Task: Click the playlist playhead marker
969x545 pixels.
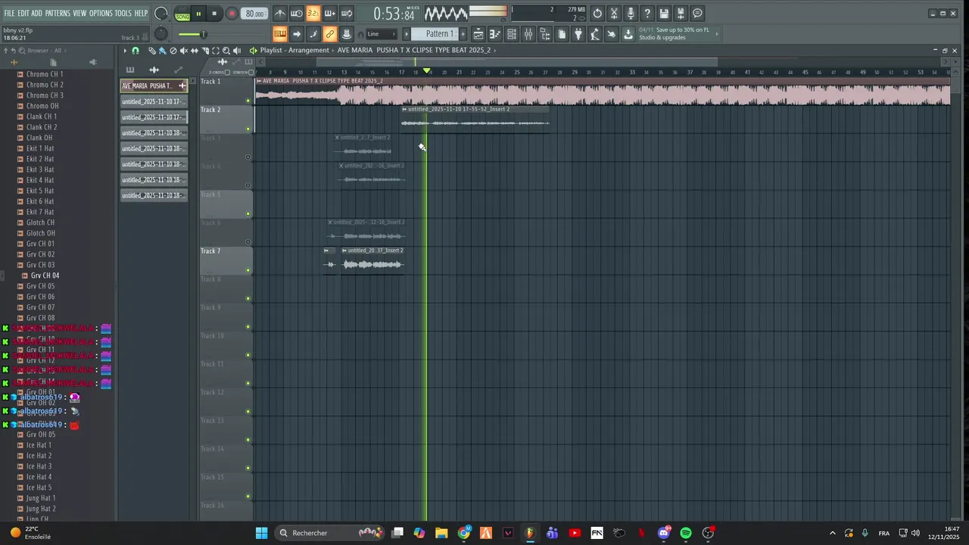Action: click(x=426, y=71)
